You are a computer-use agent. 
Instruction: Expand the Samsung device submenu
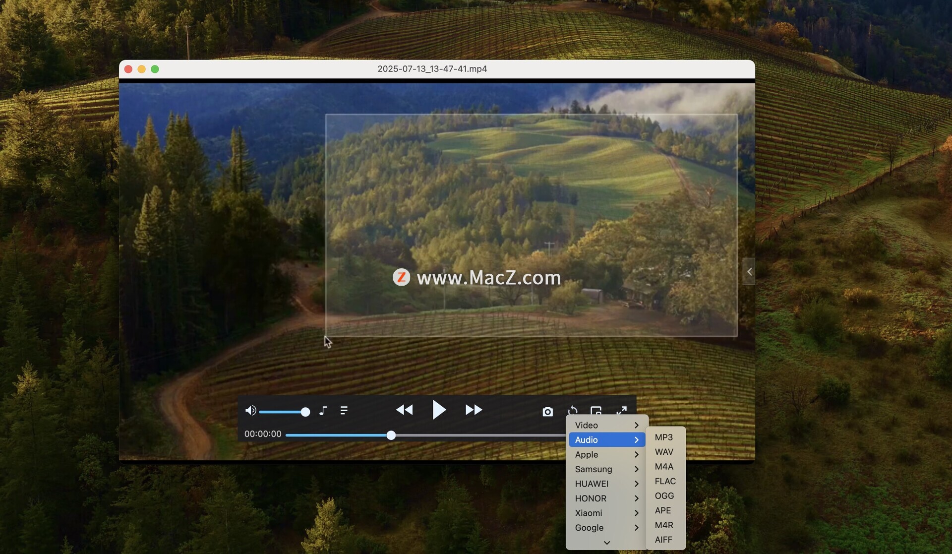[606, 469]
